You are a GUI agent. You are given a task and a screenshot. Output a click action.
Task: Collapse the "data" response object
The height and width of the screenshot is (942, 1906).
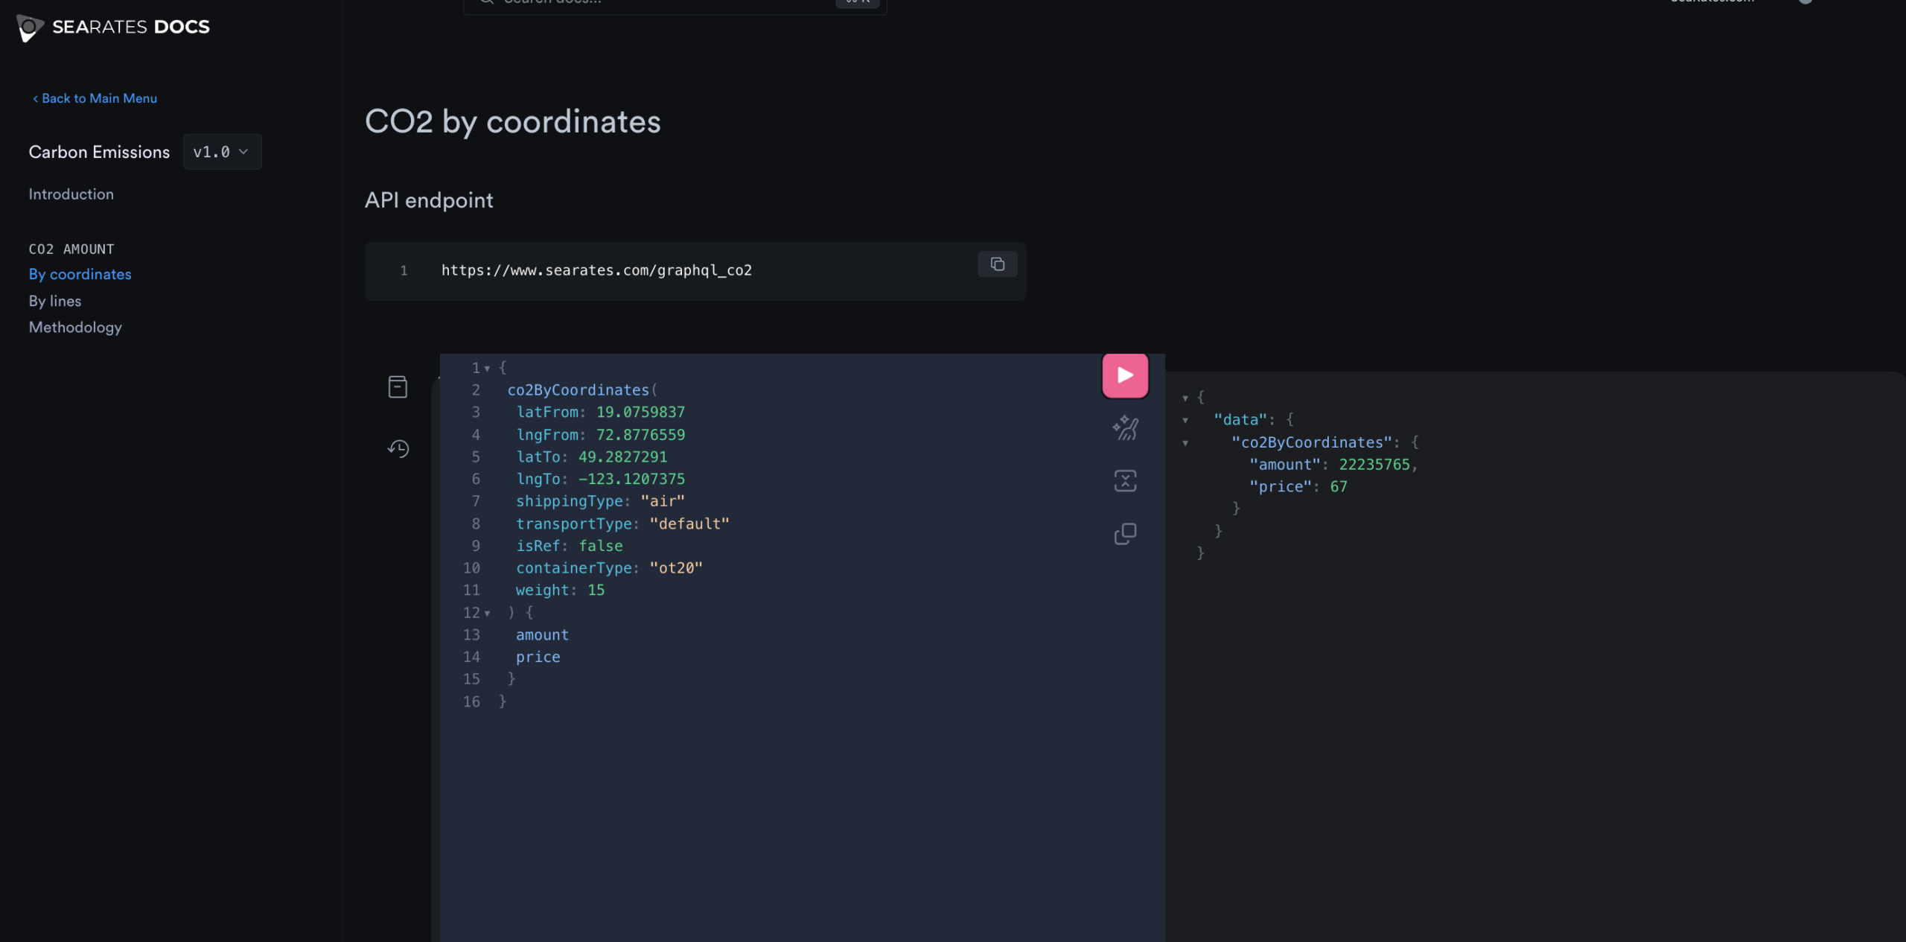(x=1185, y=421)
